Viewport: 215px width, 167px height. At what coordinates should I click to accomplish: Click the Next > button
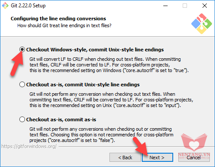[x=157, y=158]
